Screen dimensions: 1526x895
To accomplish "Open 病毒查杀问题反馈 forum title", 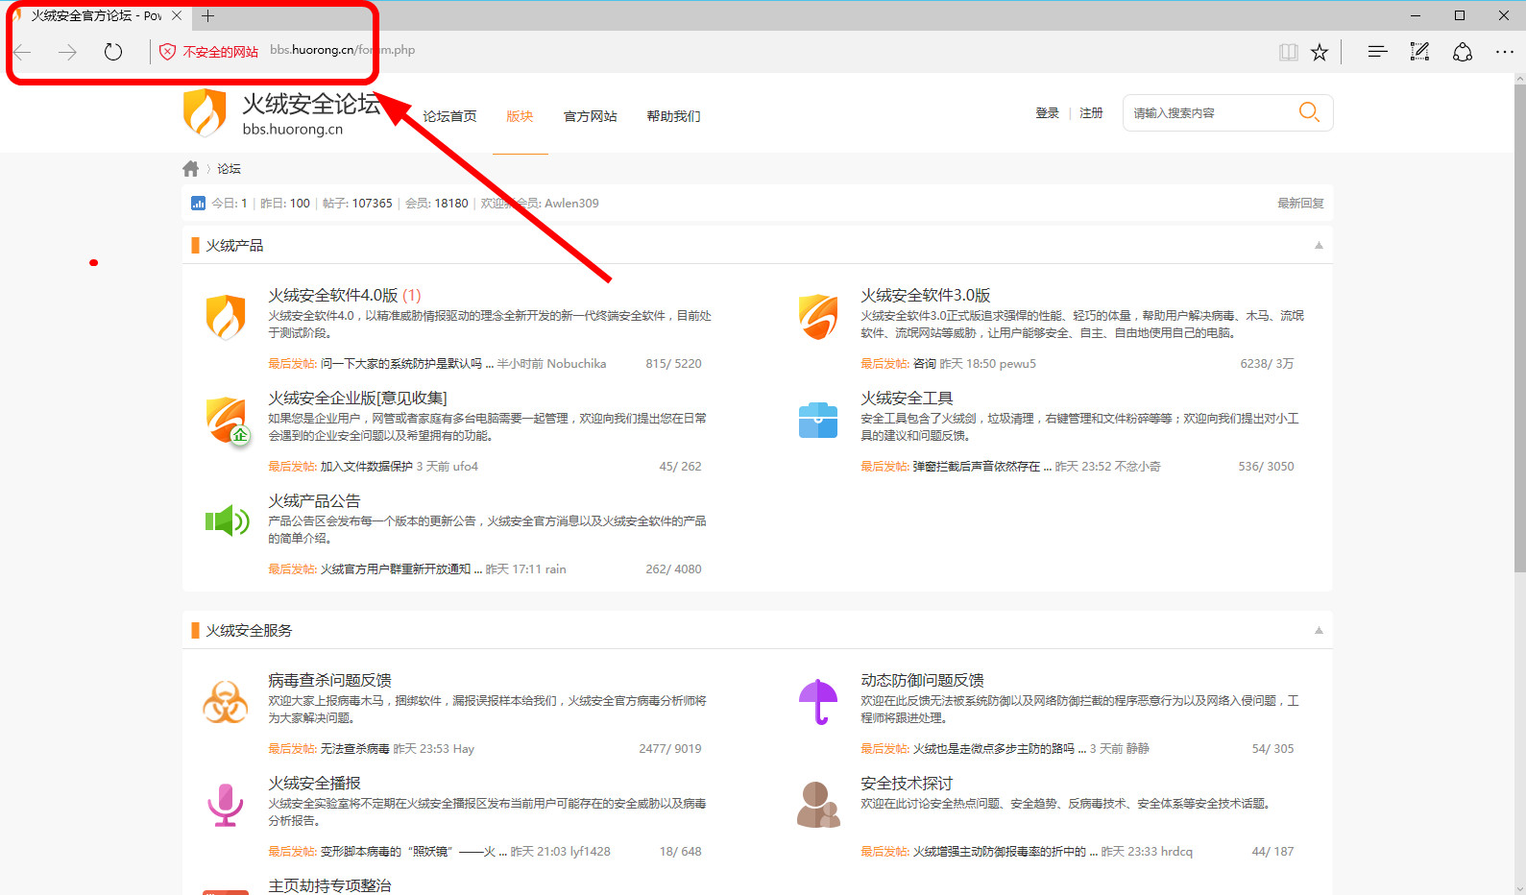I will pos(329,681).
